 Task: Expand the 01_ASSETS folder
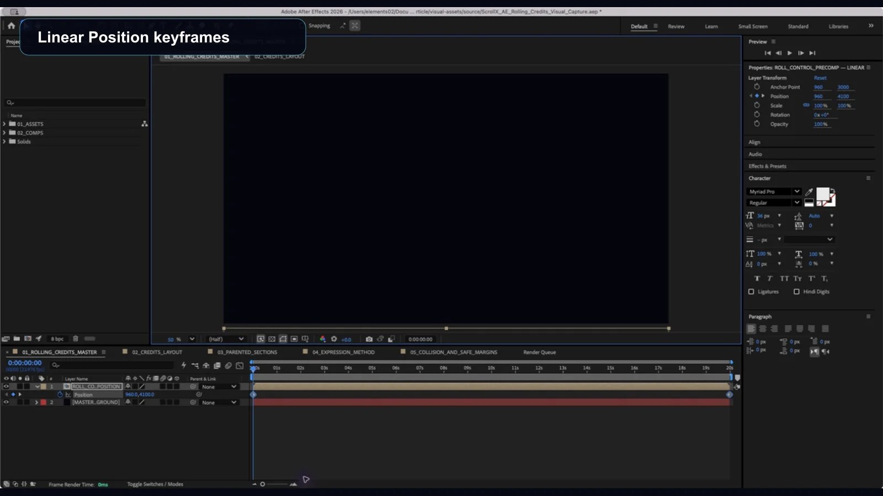[4, 124]
